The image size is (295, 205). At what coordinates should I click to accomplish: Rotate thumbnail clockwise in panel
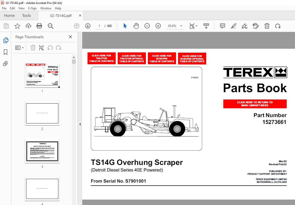tap(59, 48)
